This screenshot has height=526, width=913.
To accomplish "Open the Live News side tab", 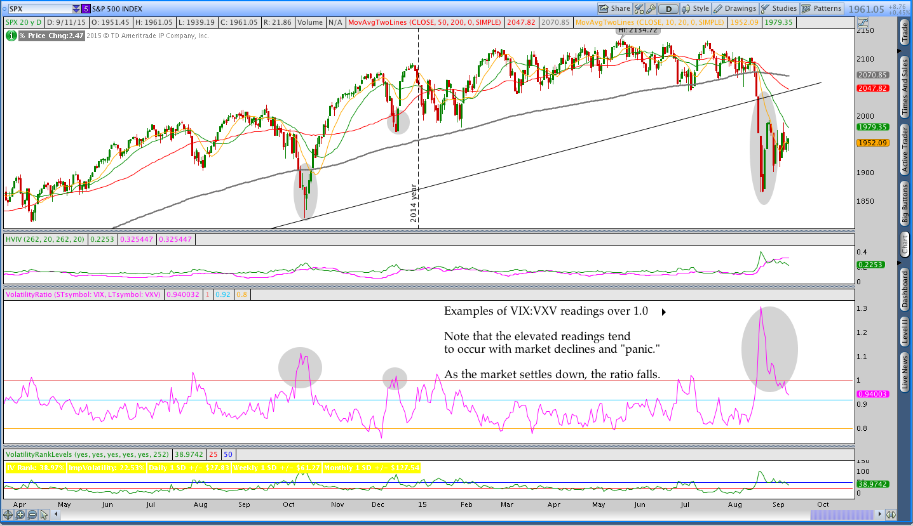I will (905, 372).
